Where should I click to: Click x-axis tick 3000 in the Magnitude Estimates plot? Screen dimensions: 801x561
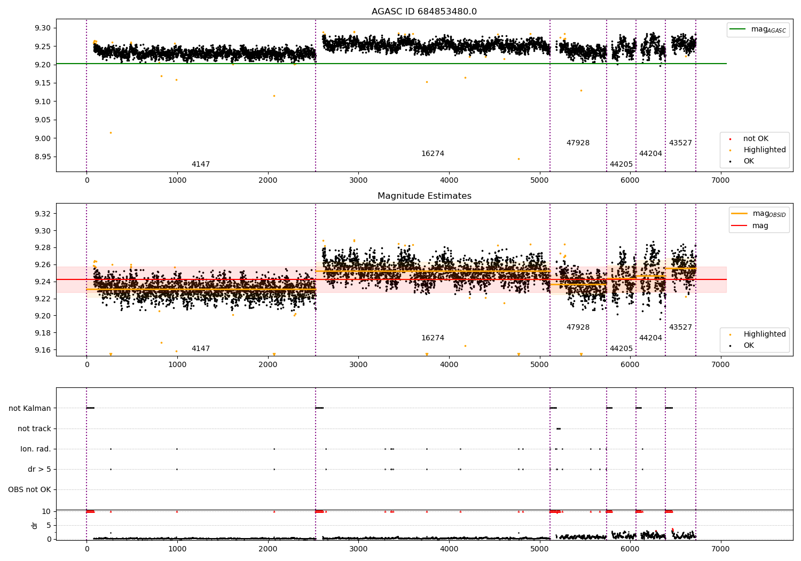coord(358,365)
